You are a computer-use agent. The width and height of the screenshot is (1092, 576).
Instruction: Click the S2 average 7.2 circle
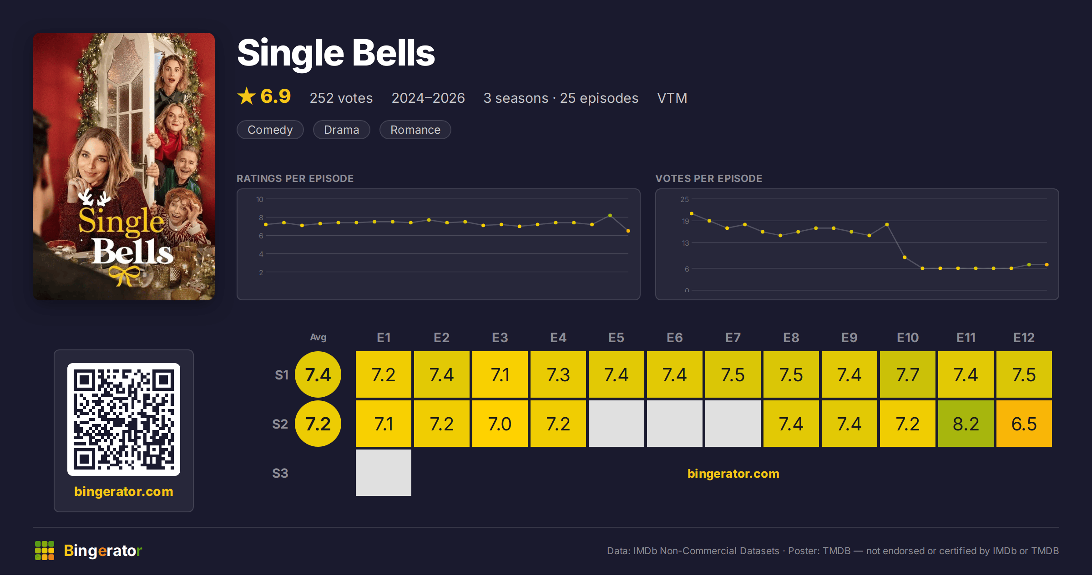click(318, 424)
